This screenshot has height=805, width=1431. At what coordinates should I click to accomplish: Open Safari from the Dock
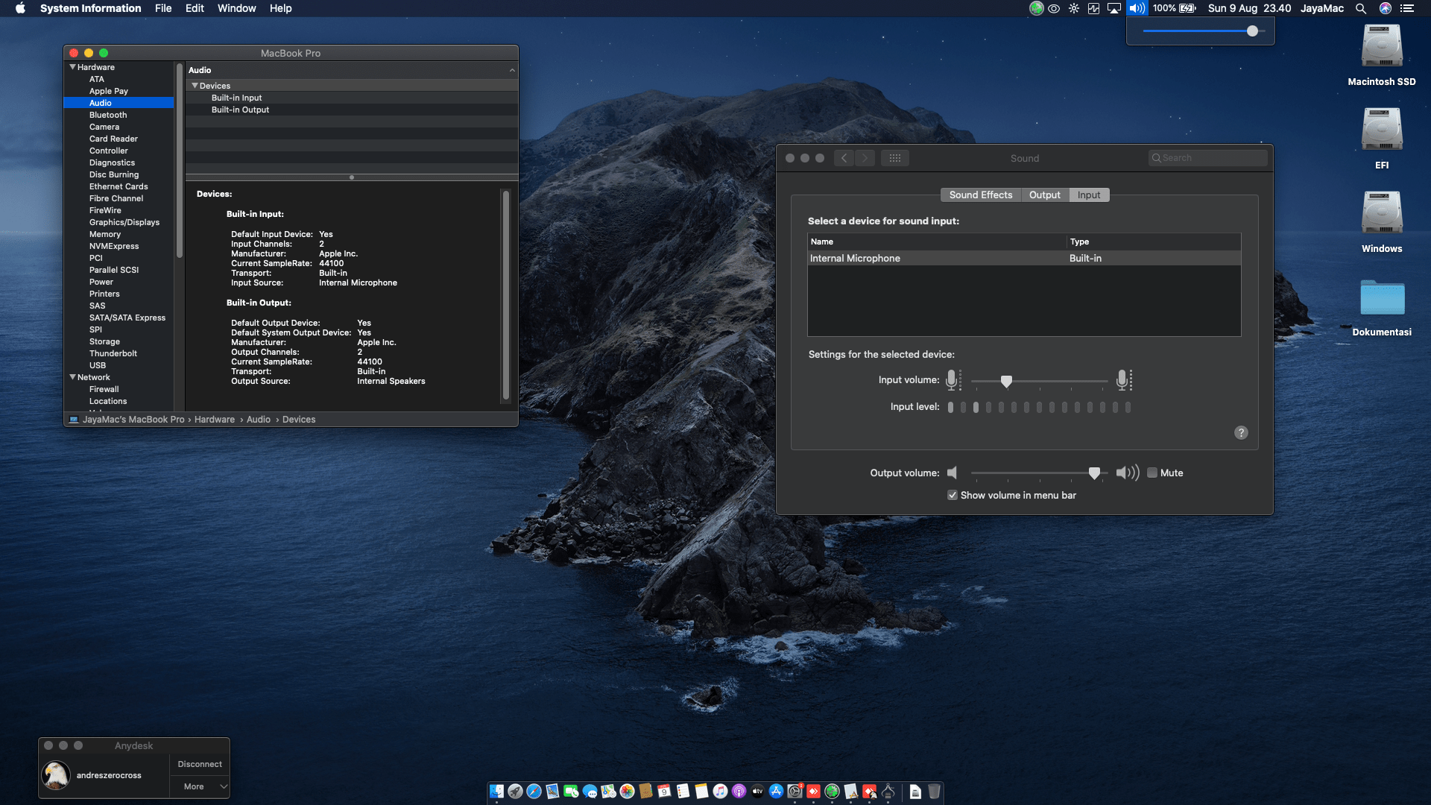pyautogui.click(x=534, y=792)
